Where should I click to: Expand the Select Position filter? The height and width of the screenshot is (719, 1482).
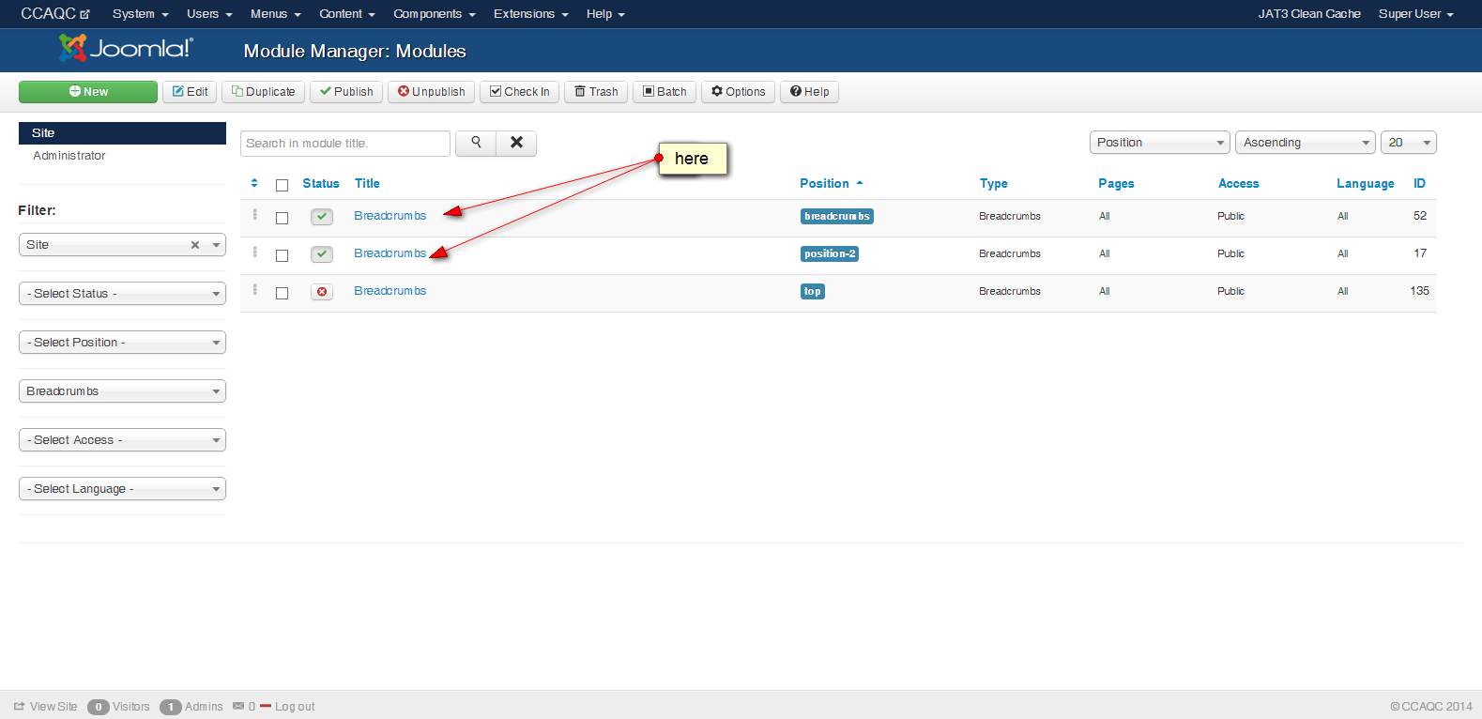click(x=122, y=343)
